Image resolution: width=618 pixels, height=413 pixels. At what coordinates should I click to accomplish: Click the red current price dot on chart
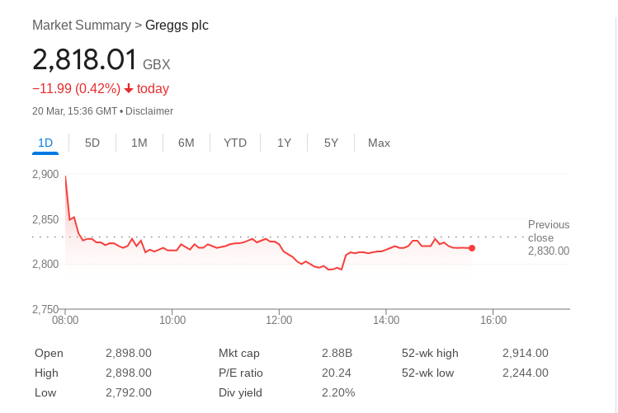point(472,248)
